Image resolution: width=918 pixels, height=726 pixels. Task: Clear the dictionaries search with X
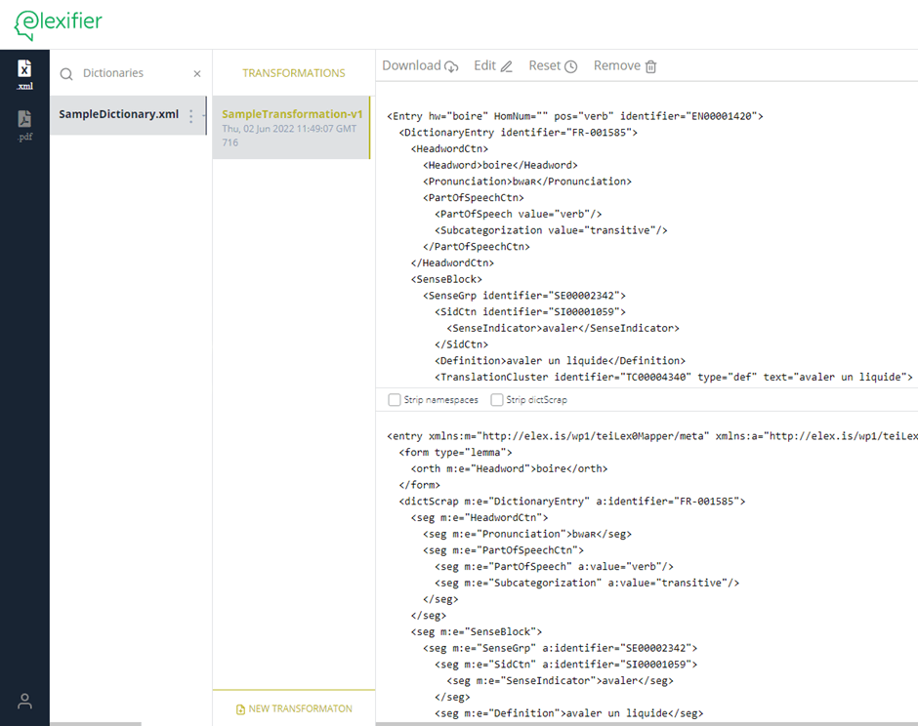197,74
